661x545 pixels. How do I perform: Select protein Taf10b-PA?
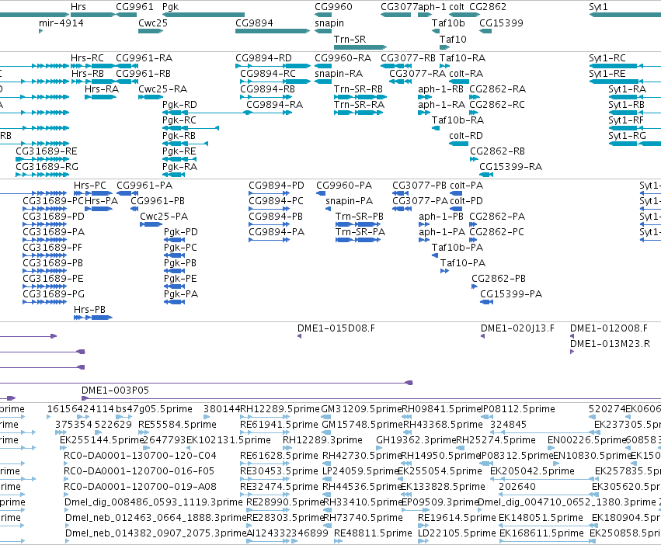(x=457, y=248)
